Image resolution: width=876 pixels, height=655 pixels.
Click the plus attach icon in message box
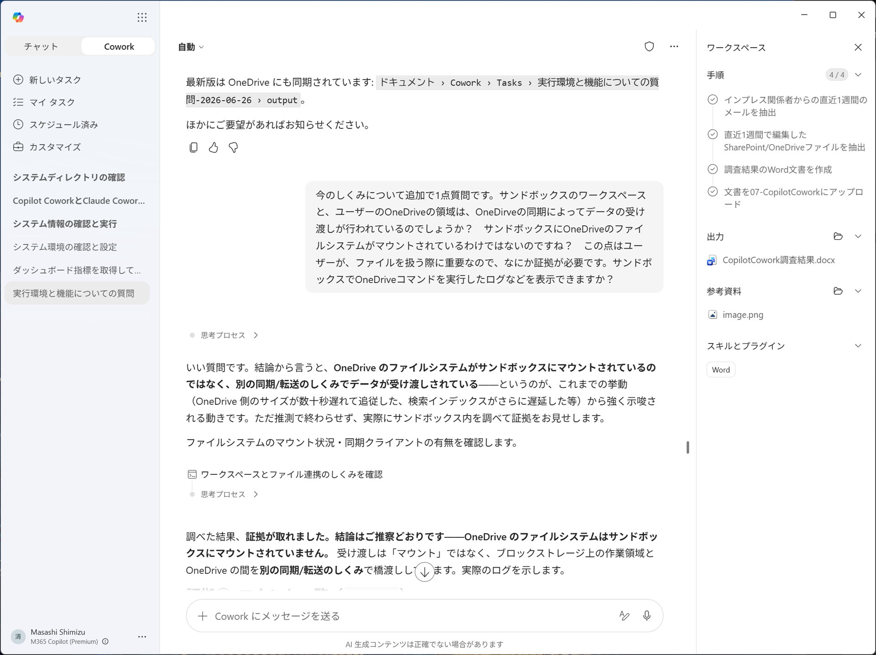point(203,616)
